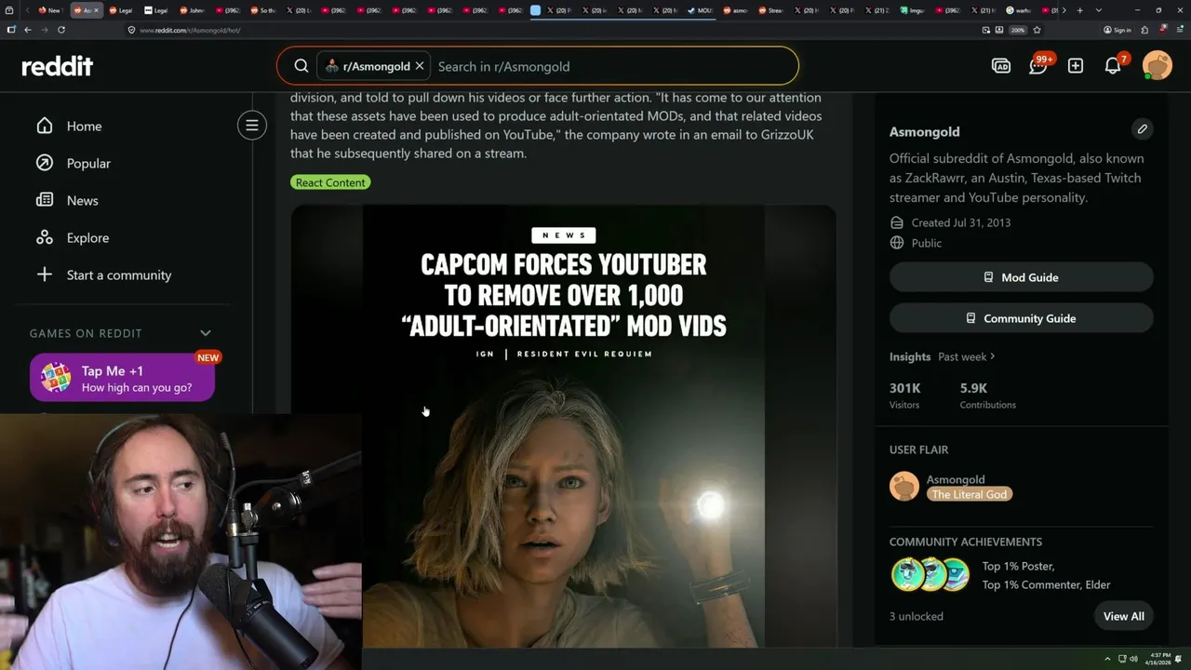Click browser back arrow
The image size is (1191, 670).
28,30
